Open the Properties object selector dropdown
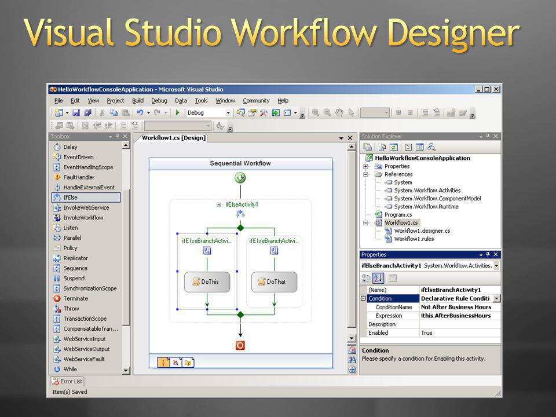Image resolution: width=556 pixels, height=417 pixels. 496,266
